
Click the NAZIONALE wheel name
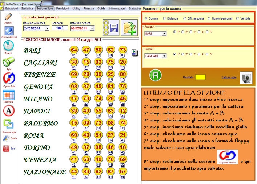click(x=45, y=172)
